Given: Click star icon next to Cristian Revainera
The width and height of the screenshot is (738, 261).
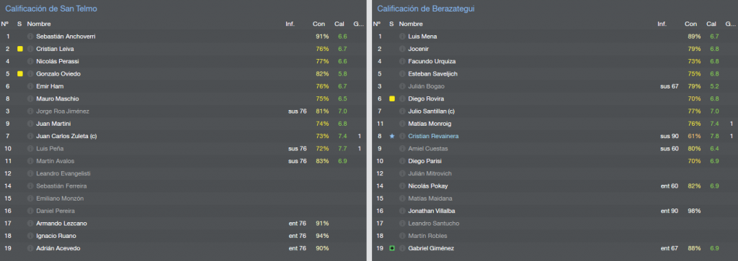Looking at the screenshot, I should point(391,136).
